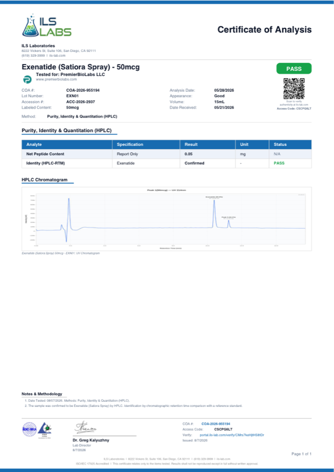Click the Volume 15mL value
The width and height of the screenshot is (334, 472).
pos(219,102)
